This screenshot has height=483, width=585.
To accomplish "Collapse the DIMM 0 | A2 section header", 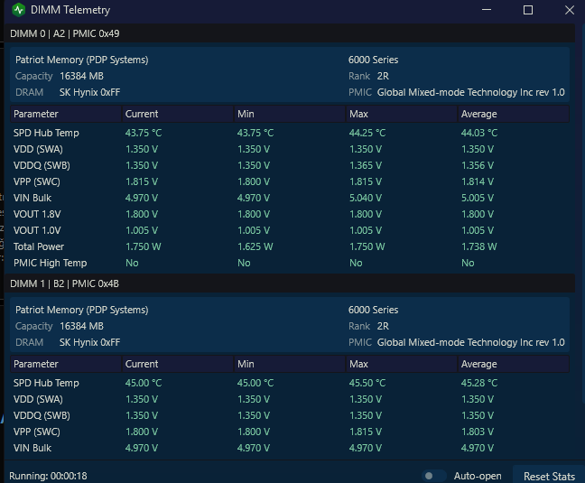I will (290, 33).
